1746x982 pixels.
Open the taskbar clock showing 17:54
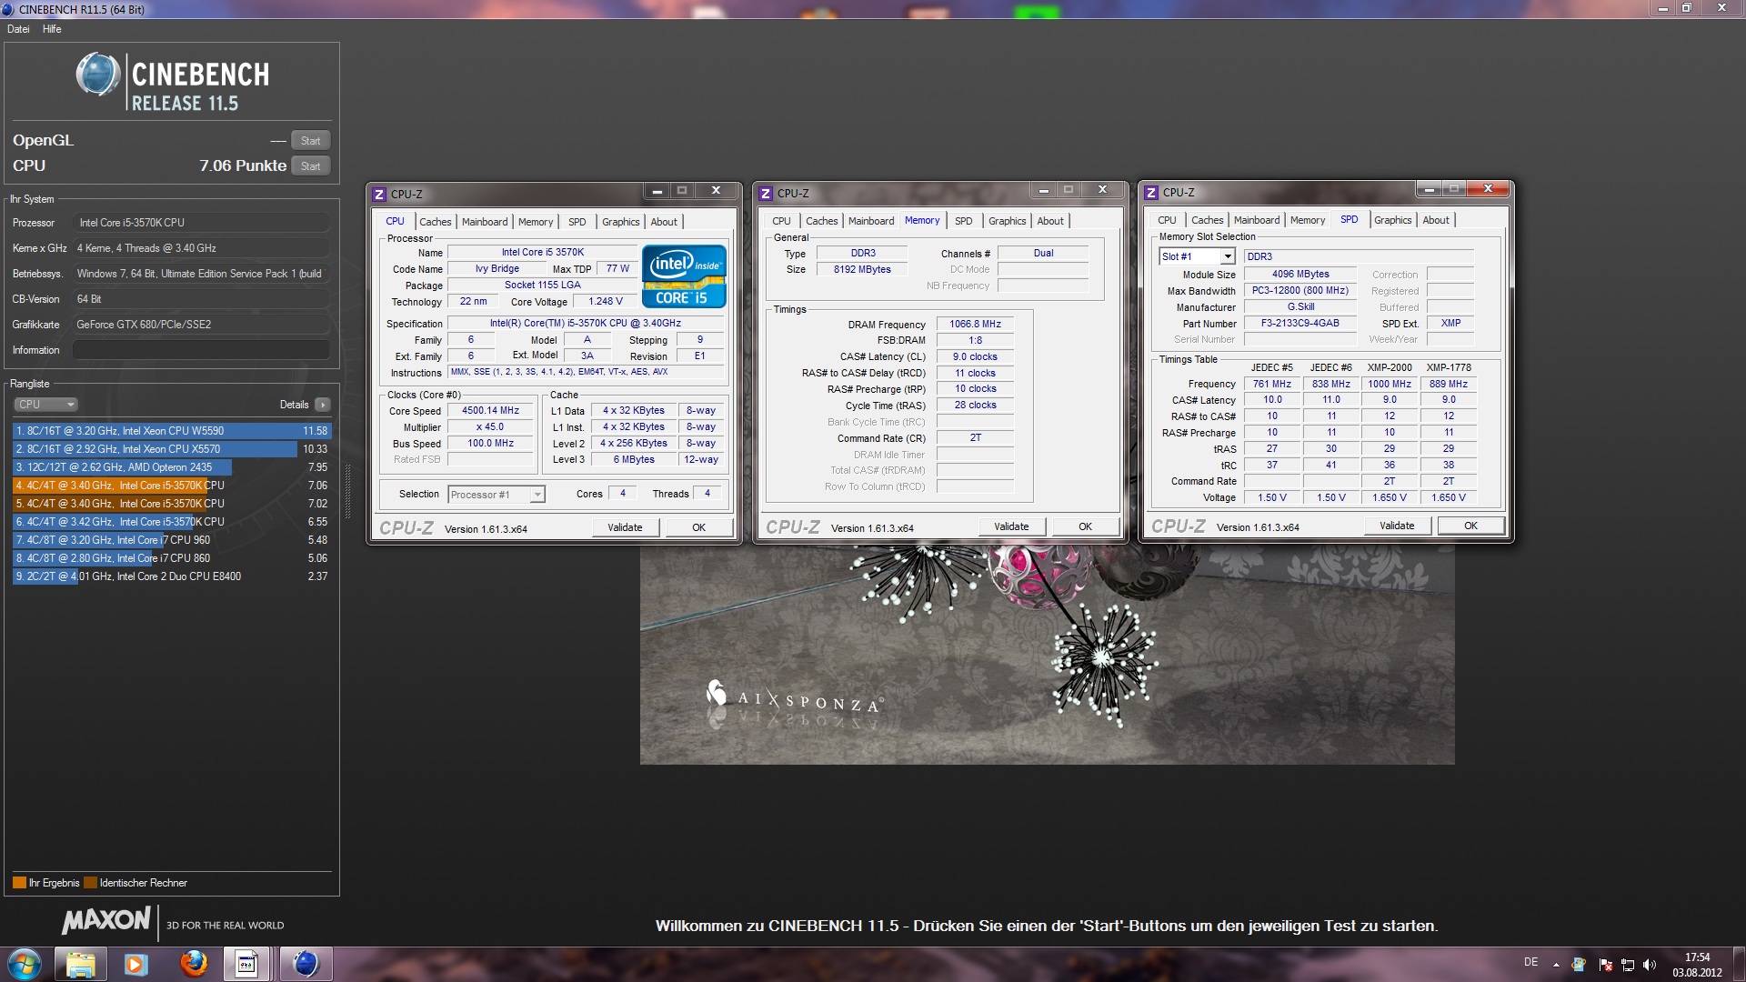[x=1697, y=965]
